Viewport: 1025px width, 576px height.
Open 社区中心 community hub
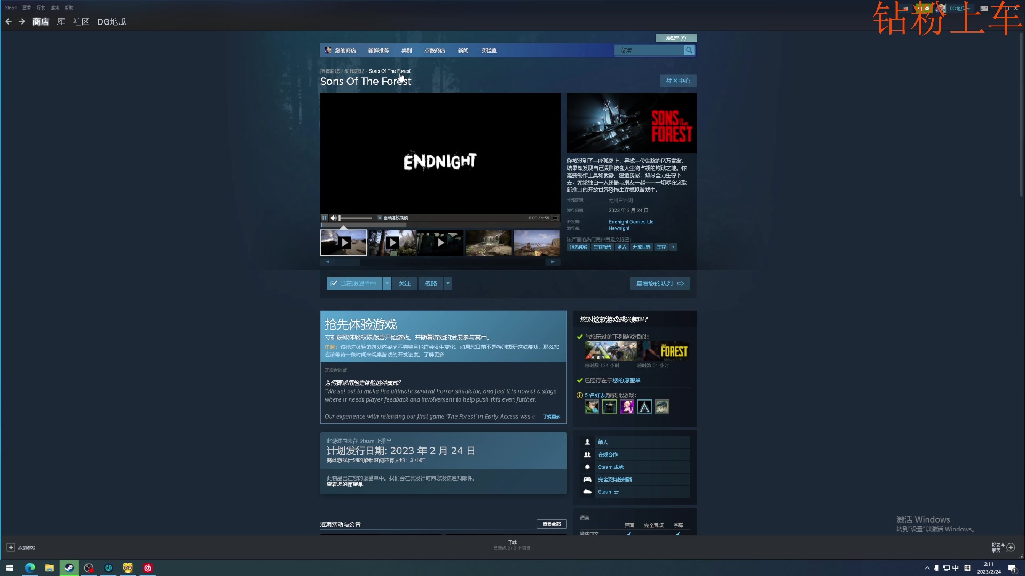point(678,81)
